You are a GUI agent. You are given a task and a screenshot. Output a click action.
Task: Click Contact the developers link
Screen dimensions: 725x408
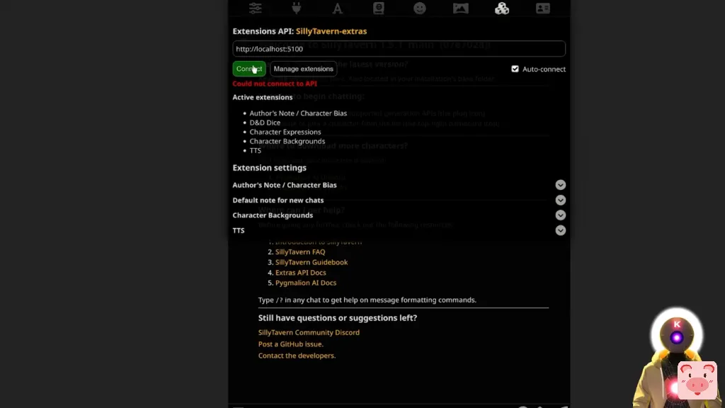pyautogui.click(x=297, y=356)
